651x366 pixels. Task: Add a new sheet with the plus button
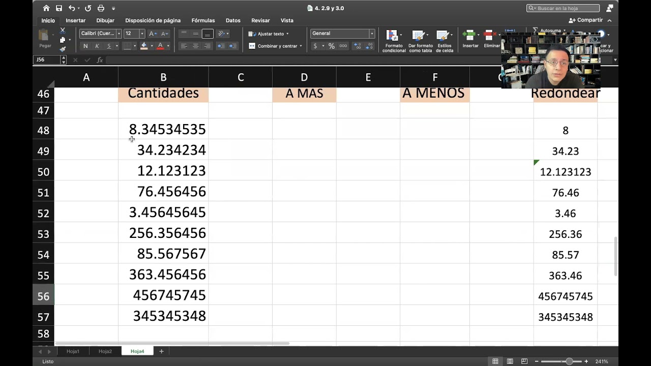coord(161,351)
